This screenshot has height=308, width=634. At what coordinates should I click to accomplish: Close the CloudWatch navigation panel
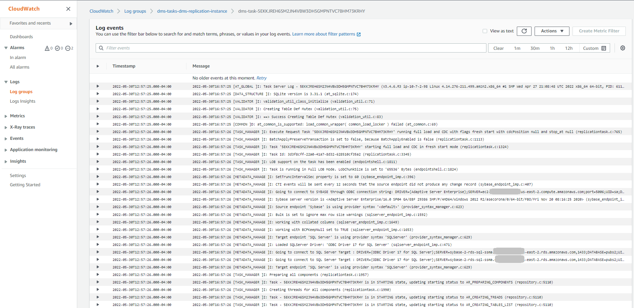click(68, 9)
